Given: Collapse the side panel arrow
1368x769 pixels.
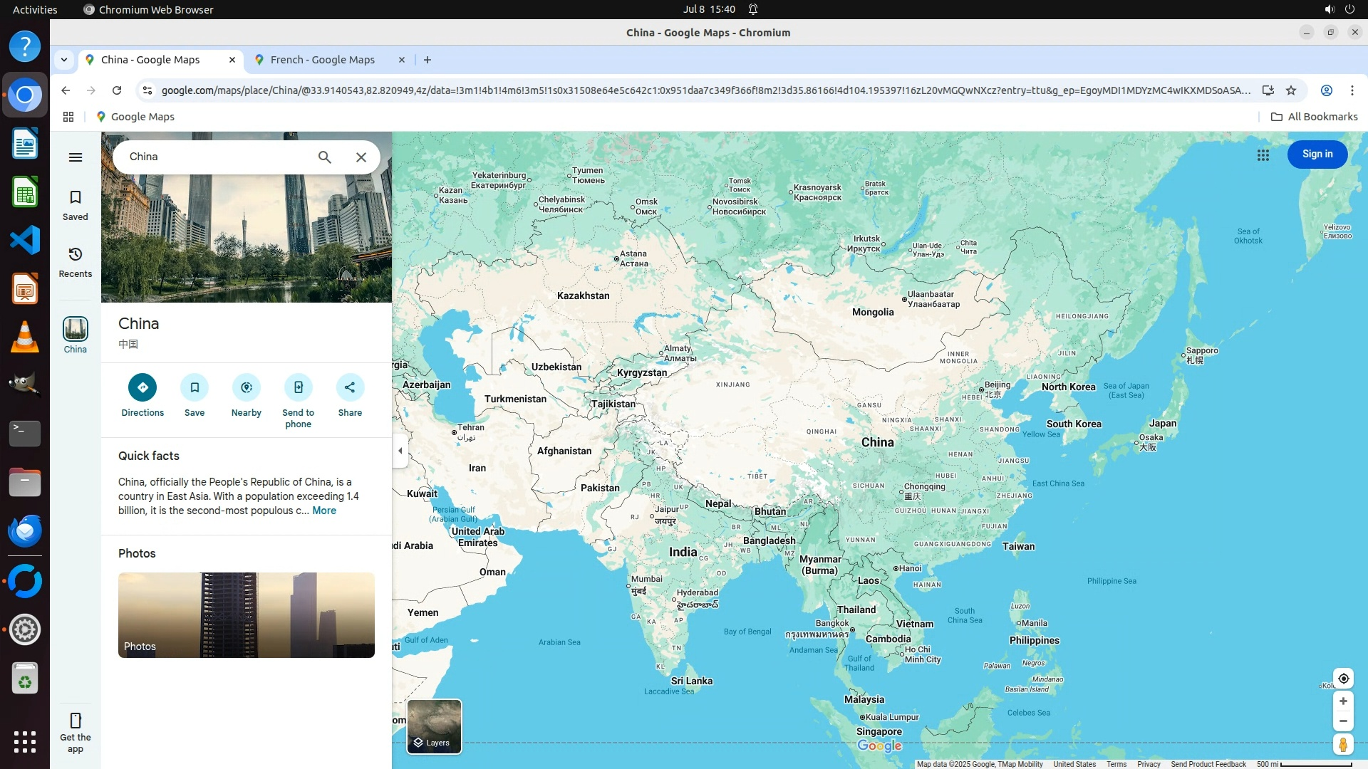Looking at the screenshot, I should [x=400, y=451].
